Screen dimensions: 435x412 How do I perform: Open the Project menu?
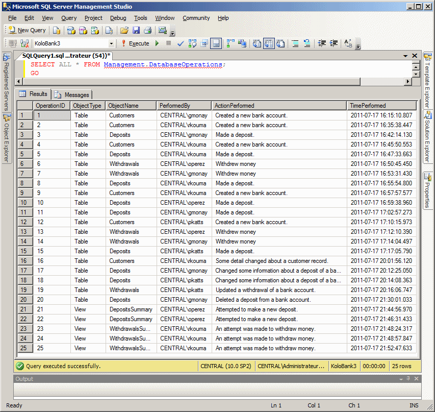click(x=93, y=18)
